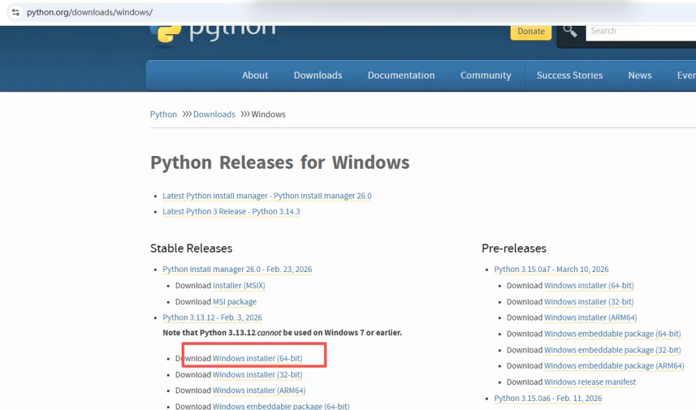
Task: Click the search magnifier icon
Action: 570,31
